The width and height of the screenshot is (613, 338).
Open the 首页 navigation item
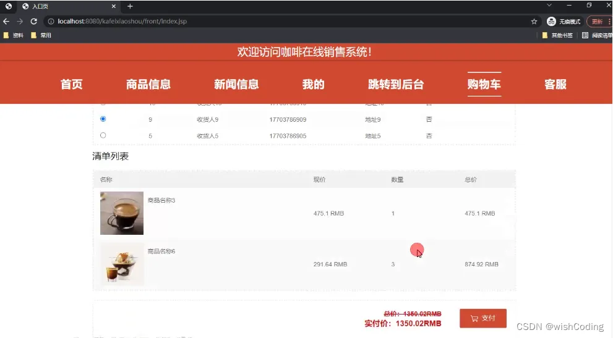pyautogui.click(x=72, y=84)
